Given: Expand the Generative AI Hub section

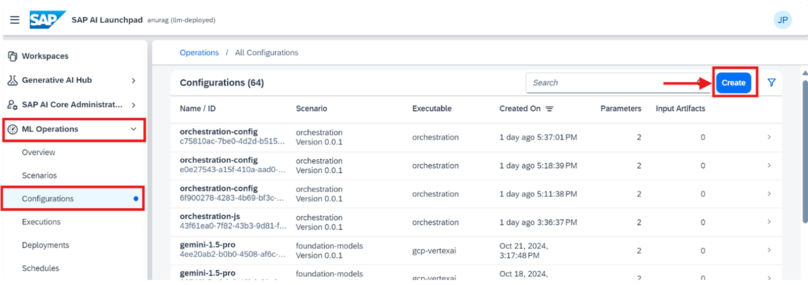Looking at the screenshot, I should click(x=133, y=80).
